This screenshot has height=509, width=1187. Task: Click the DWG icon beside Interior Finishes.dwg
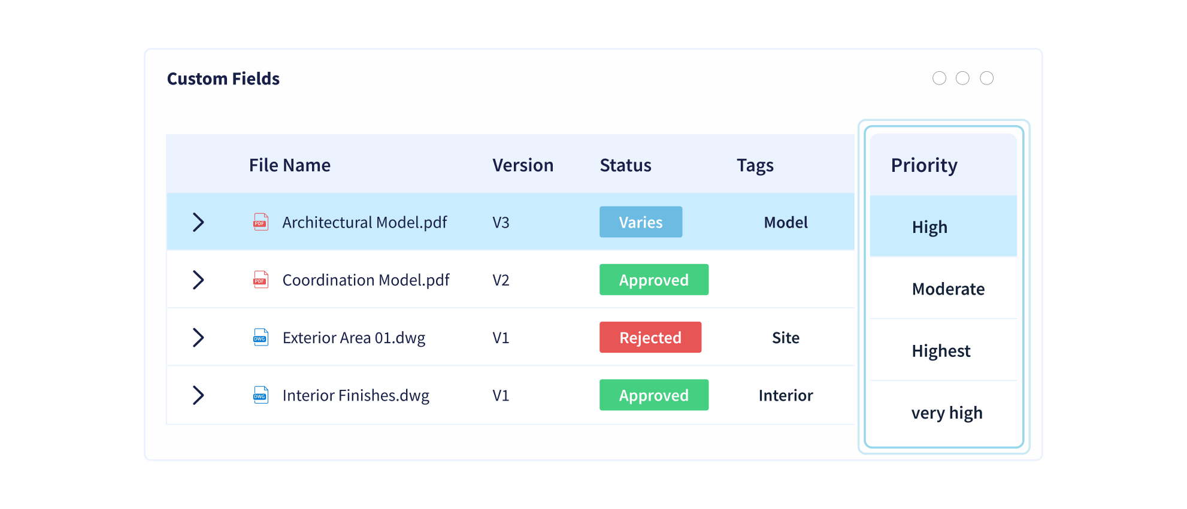[261, 395]
